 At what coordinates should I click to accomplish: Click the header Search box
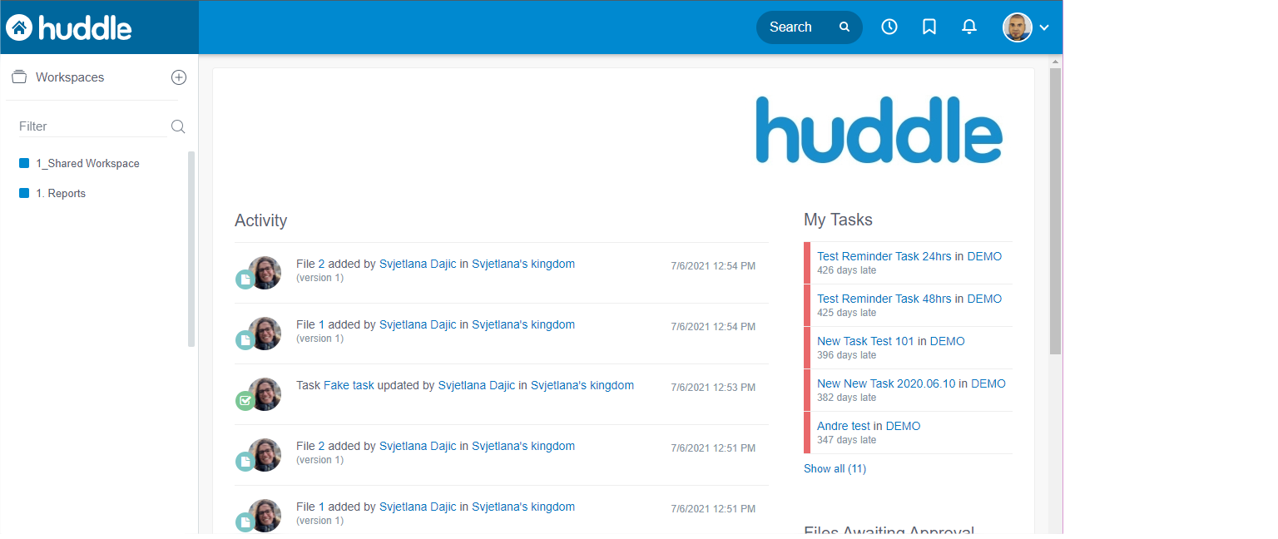[x=809, y=27]
